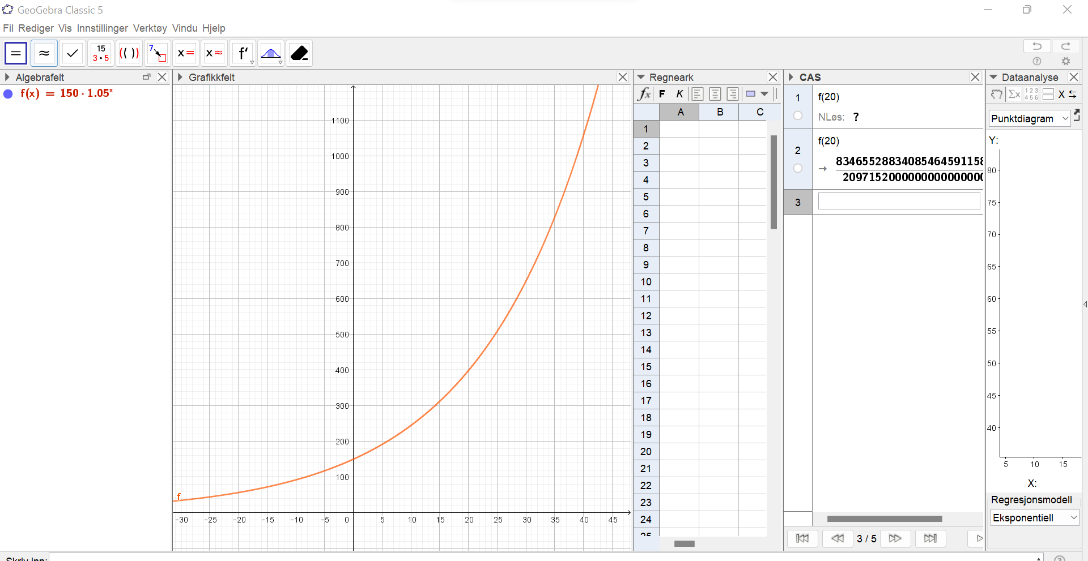
Task: Click the spreadsheet horizontal scrollbar
Action: (x=685, y=543)
